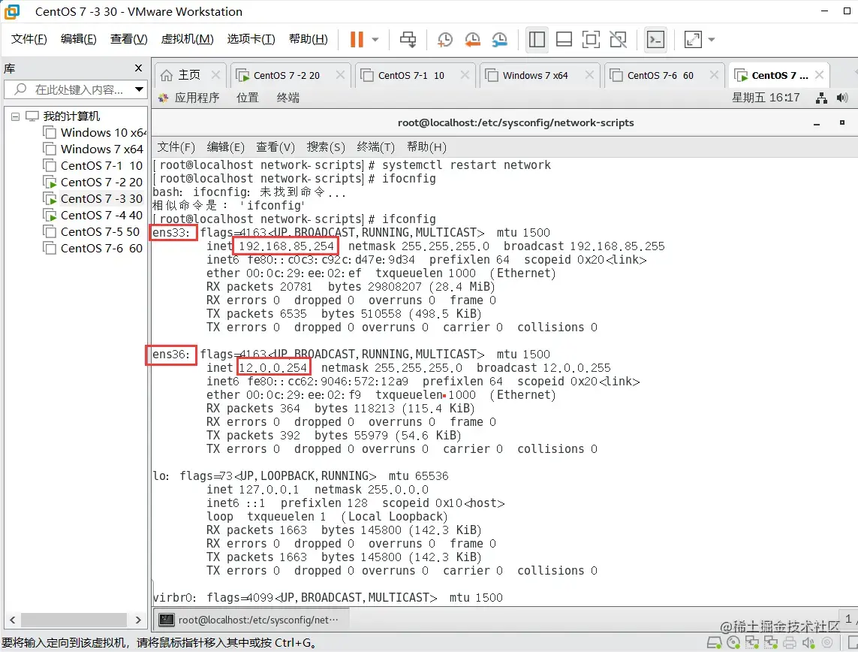Open terminal 终端(T) menu
The height and width of the screenshot is (652, 858).
[376, 146]
